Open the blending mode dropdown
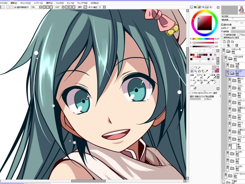Image resolution: width=245 pixels, height=184 pixels. (238, 28)
